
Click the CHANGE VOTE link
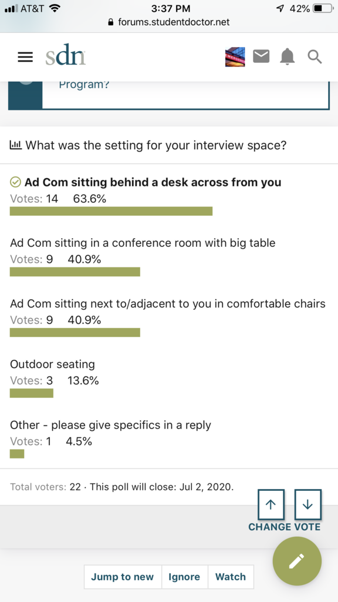pos(285,527)
